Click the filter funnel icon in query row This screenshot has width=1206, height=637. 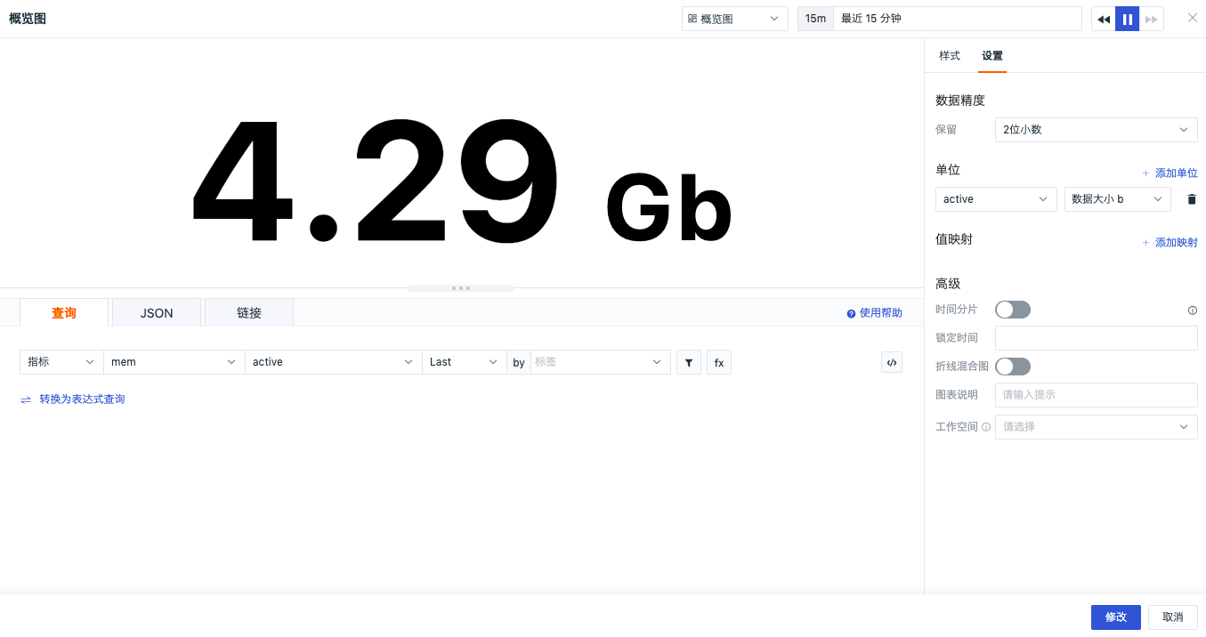click(689, 362)
